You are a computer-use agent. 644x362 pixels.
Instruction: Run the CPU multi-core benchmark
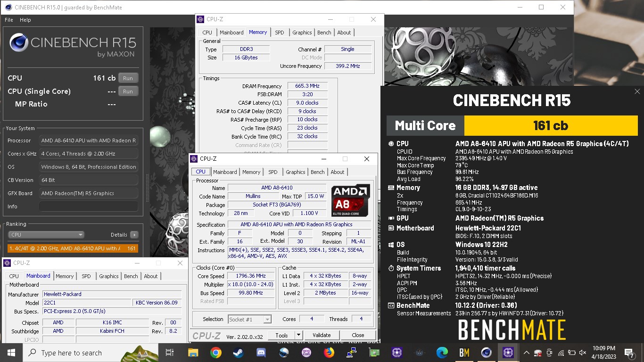(x=128, y=78)
